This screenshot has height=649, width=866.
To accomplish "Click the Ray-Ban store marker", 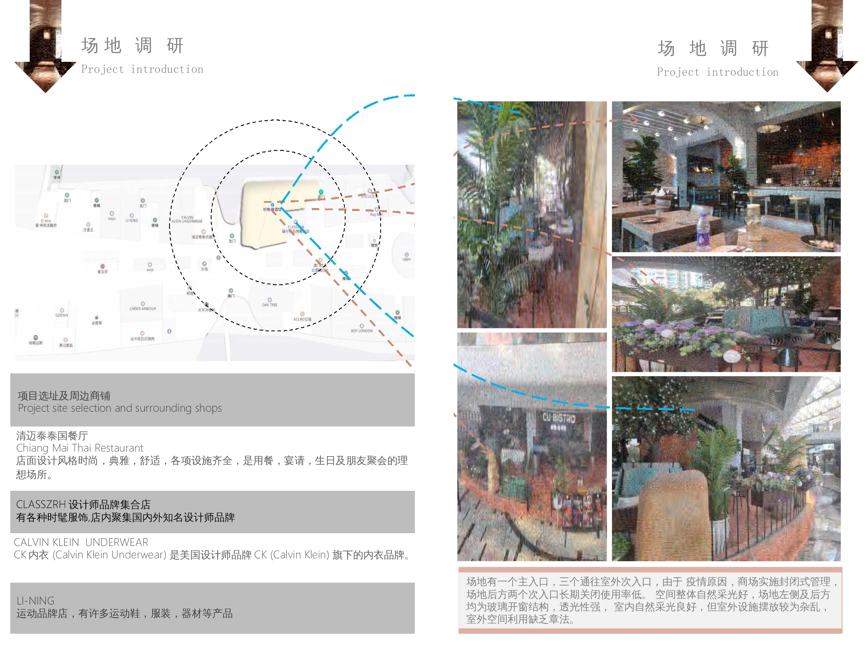I will coord(376,210).
